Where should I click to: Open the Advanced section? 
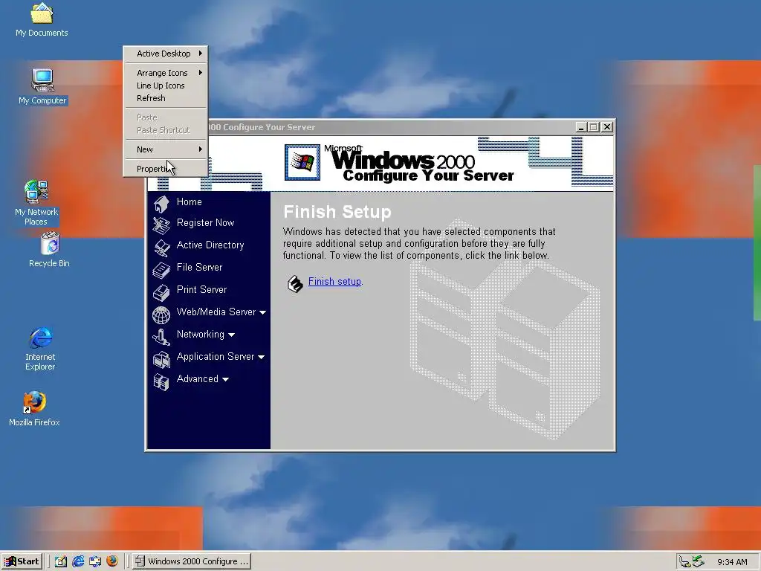click(198, 379)
